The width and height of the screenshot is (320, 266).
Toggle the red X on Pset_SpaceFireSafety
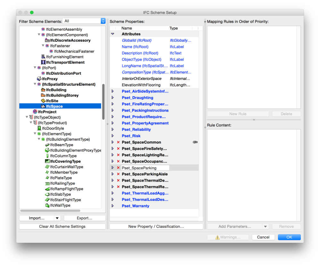pyautogui.click(x=119, y=149)
